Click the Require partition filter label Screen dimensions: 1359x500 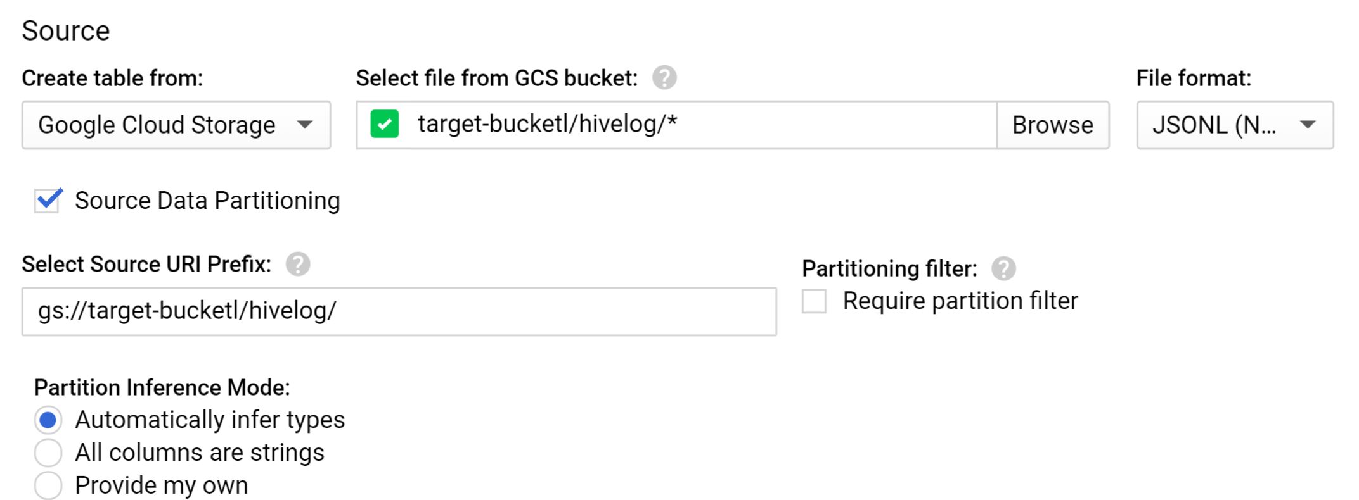pyautogui.click(x=960, y=301)
